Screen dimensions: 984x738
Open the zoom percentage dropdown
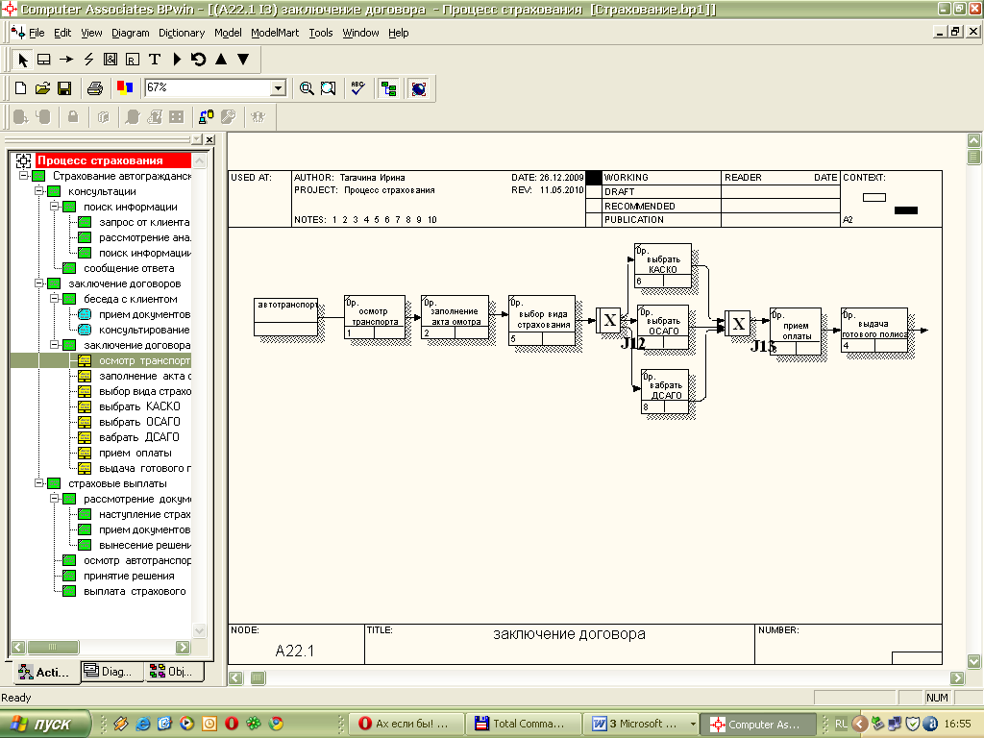[x=278, y=87]
